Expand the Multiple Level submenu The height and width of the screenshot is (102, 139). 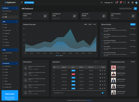pos(10,87)
